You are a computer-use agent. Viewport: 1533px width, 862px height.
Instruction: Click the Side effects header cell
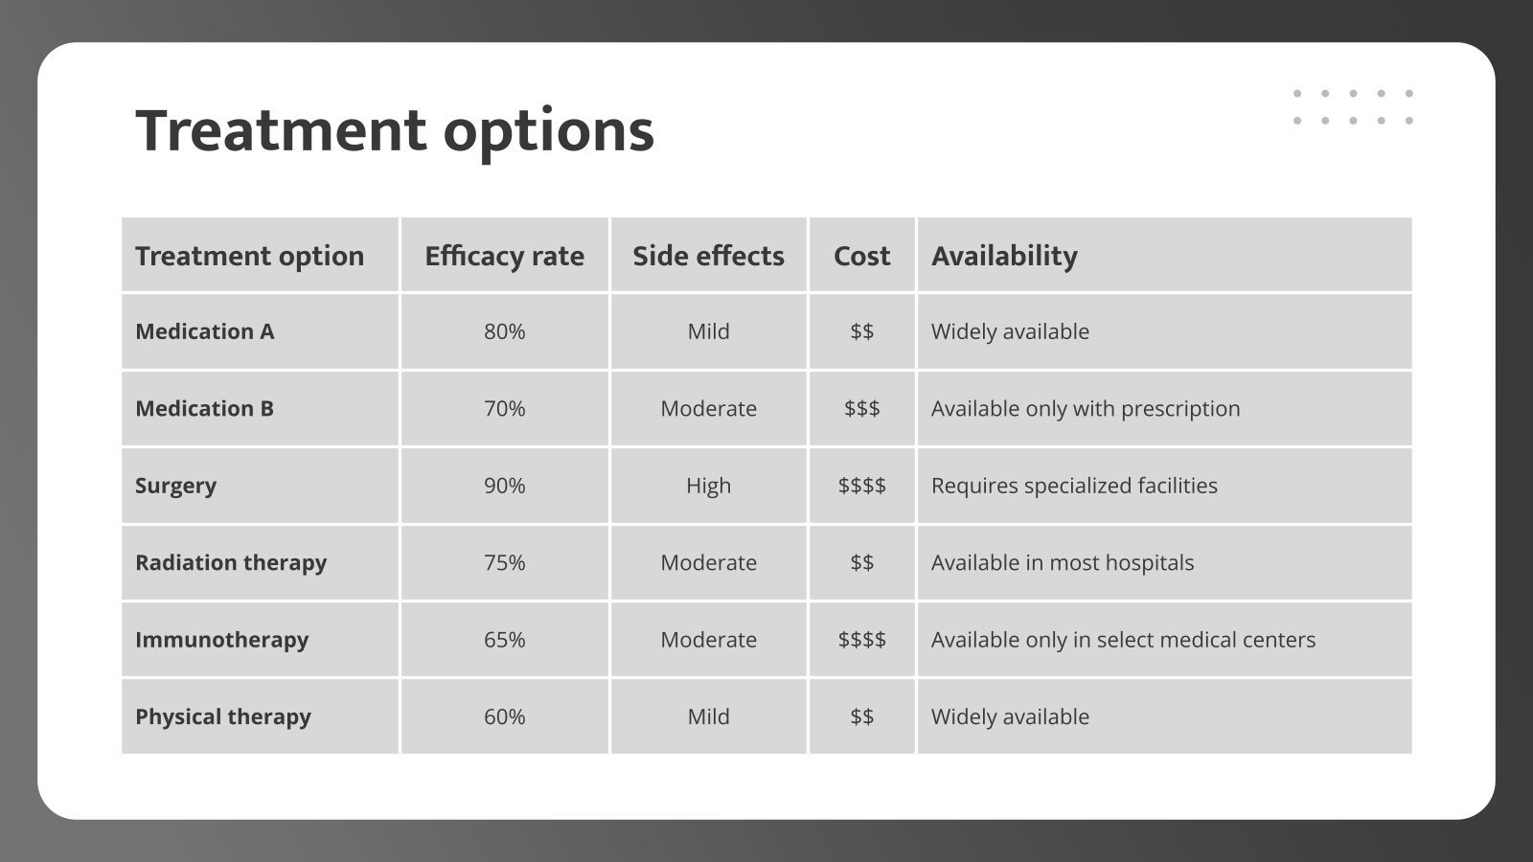coord(708,255)
